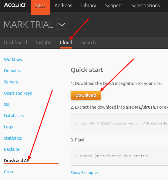
Task: Click the orange Download button
Action: 86,95
